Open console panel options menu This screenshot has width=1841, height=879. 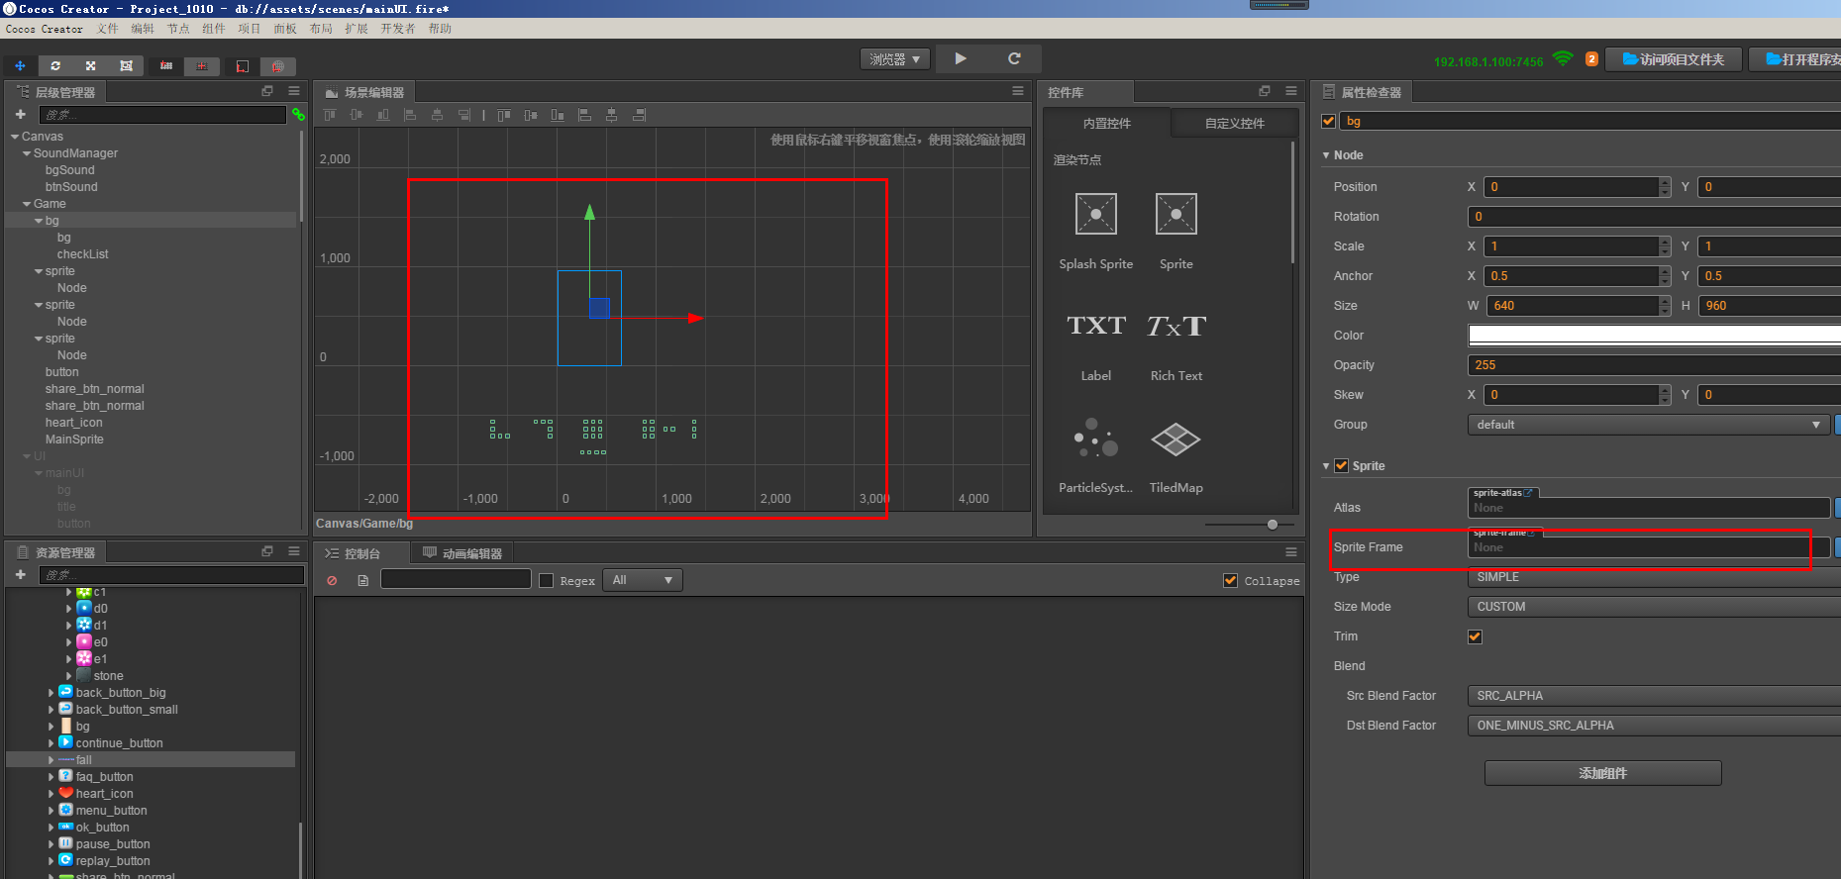click(1291, 552)
